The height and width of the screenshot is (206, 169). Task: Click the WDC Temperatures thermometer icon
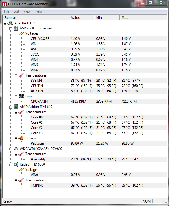point(21,154)
